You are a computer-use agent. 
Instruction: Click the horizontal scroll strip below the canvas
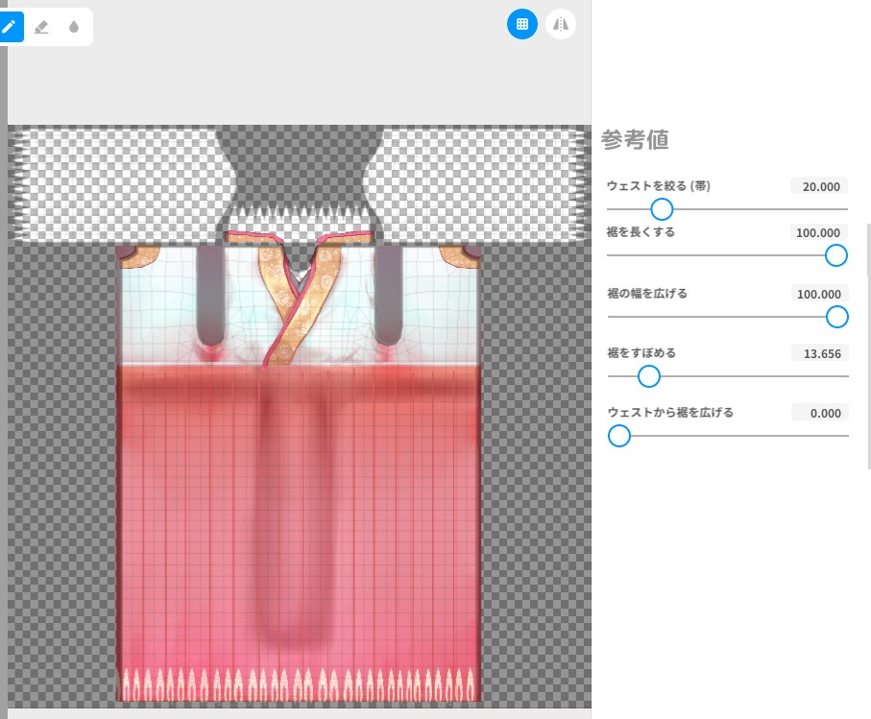coord(300,714)
